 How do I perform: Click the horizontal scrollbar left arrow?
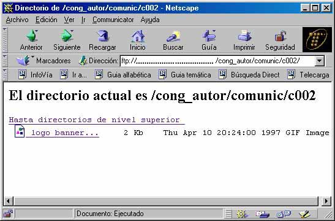(x=9, y=201)
